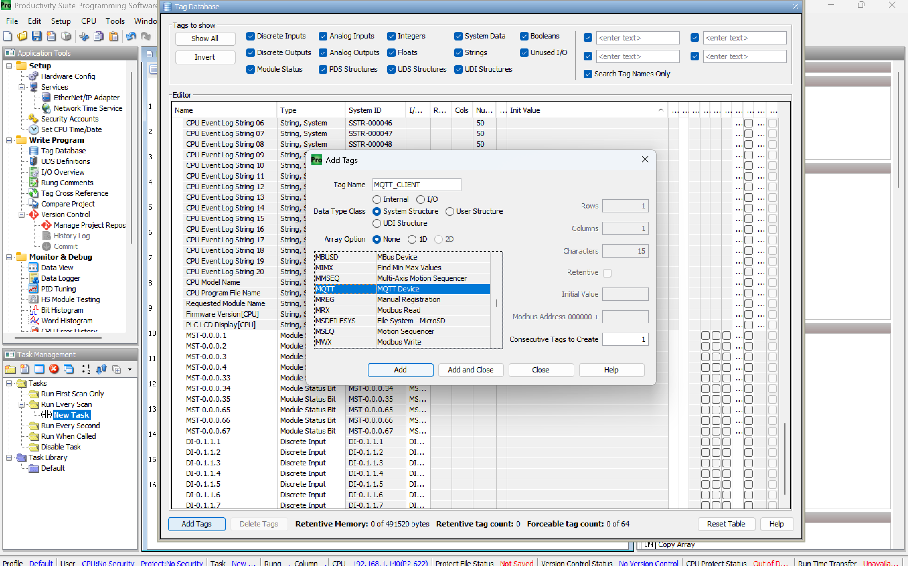Toggle Search Tag Names Only checkbox
Image resolution: width=908 pixels, height=566 pixels.
[588, 74]
